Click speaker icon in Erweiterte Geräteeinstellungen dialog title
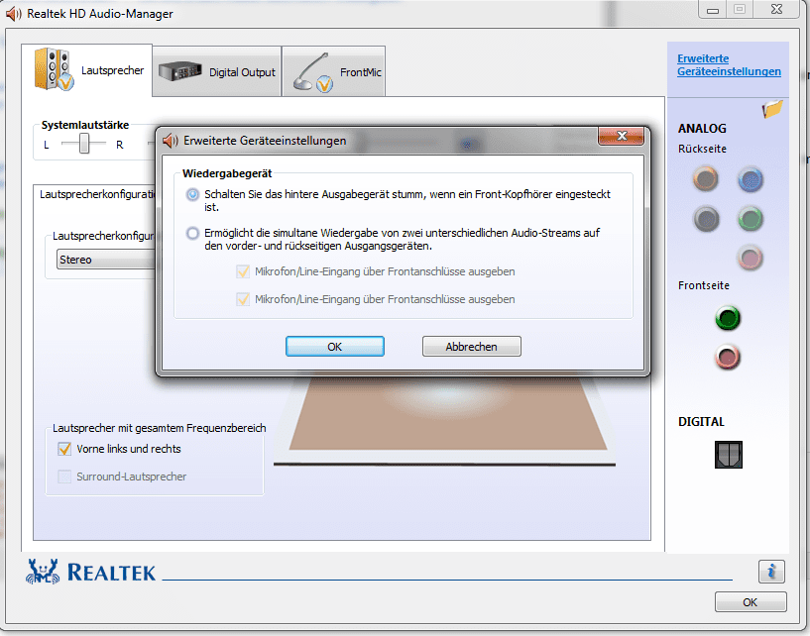810x636 pixels. (171, 141)
